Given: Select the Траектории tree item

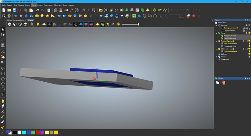Looking at the screenshot, I should [225, 59].
